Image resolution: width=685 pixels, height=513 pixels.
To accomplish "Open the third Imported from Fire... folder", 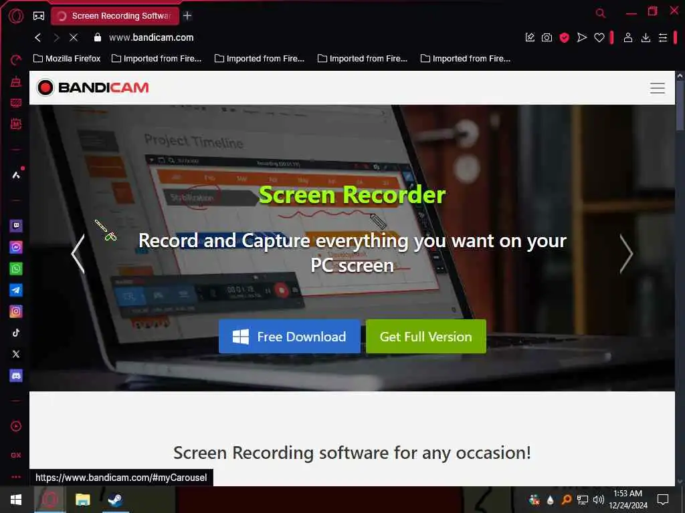I will 363,59.
